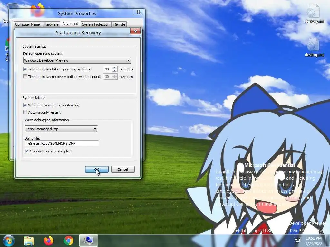
Task: Open Firefox from the taskbar
Action: 49,241
